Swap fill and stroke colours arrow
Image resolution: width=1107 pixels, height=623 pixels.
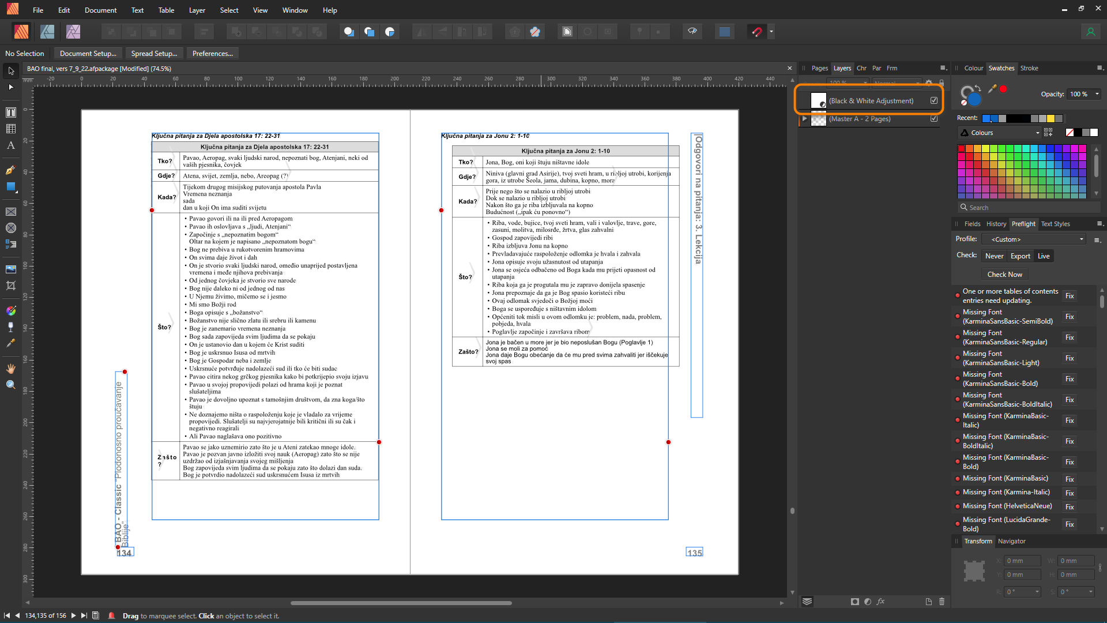tap(978, 88)
